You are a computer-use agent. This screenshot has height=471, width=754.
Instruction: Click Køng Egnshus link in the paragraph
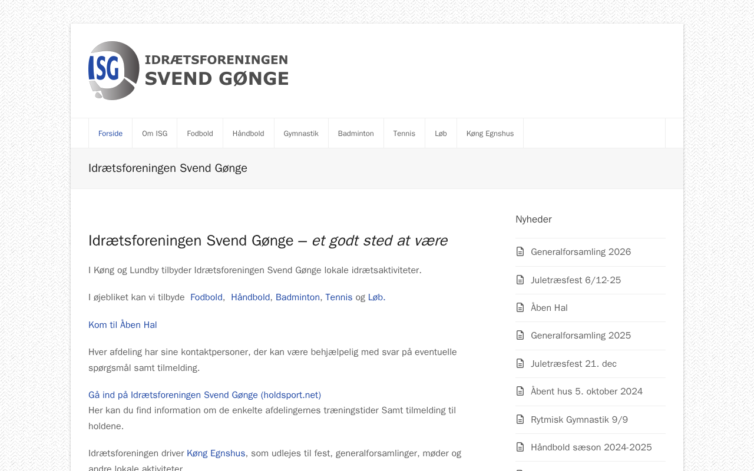pyautogui.click(x=216, y=453)
